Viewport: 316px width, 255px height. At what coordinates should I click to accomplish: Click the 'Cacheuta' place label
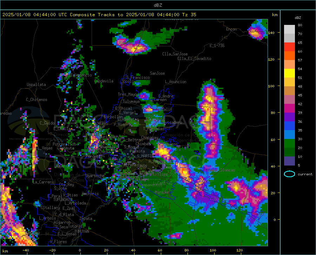[x=66, y=148]
